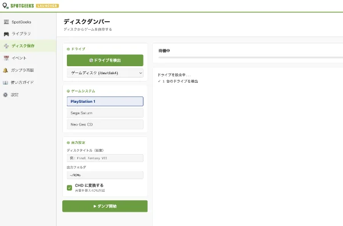Click the ディスクからゲームを保存する subtitle

tap(87, 29)
